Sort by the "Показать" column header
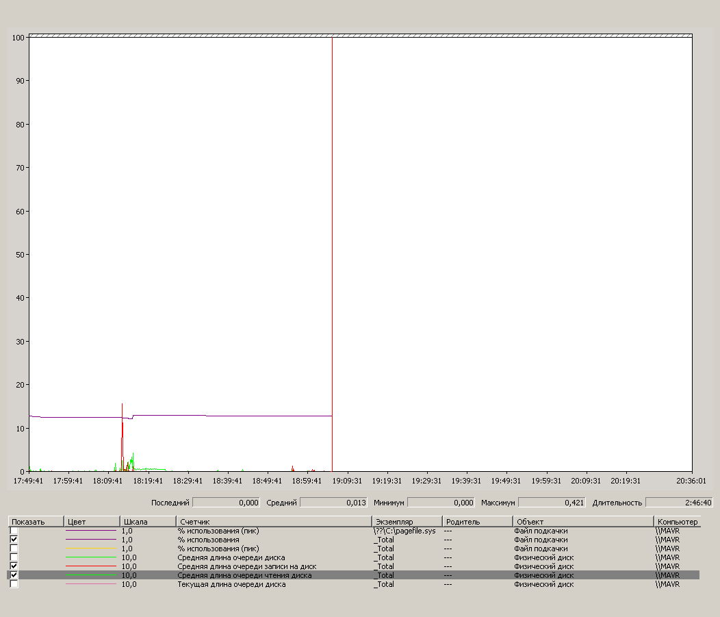 click(x=35, y=522)
